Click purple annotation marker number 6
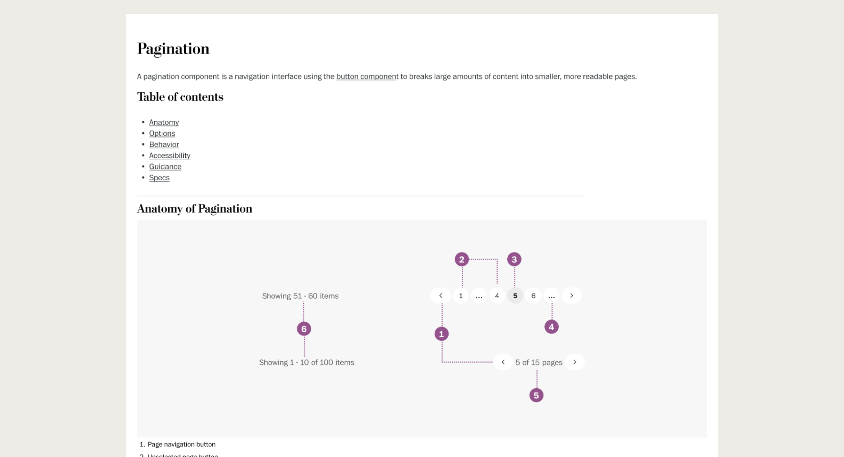The image size is (844, 457). point(304,329)
